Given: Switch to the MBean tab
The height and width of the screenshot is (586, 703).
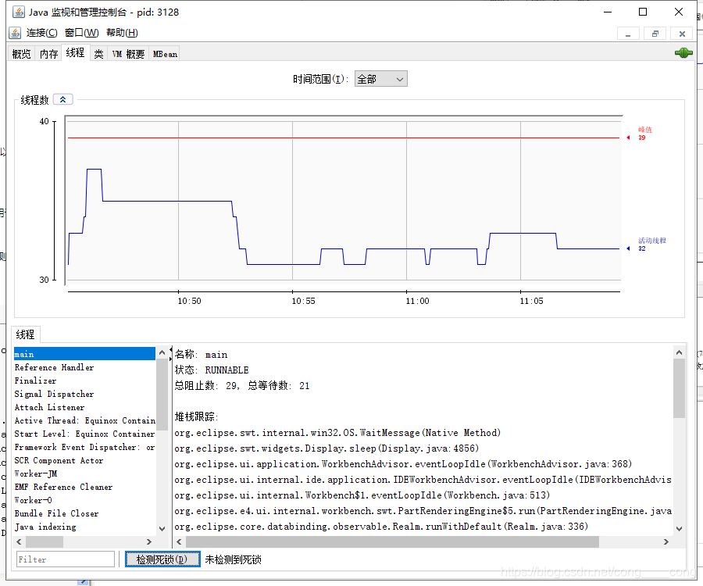Looking at the screenshot, I should pos(163,53).
